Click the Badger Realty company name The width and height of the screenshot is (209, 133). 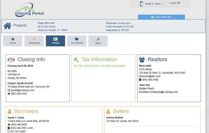[147, 88]
